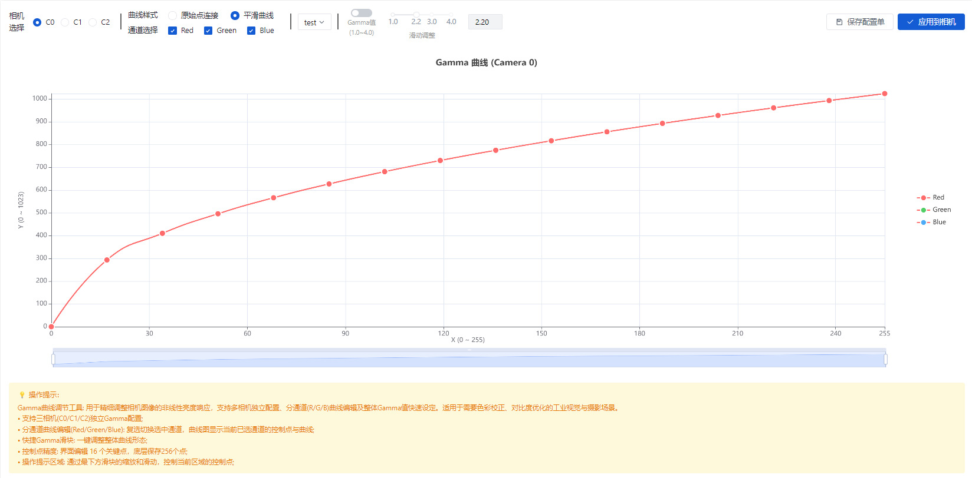Click the save icon in 保存配置单
This screenshot has width=972, height=478.
coord(839,22)
